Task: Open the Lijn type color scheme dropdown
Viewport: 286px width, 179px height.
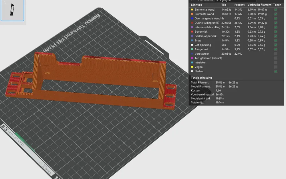Action: point(236,1)
